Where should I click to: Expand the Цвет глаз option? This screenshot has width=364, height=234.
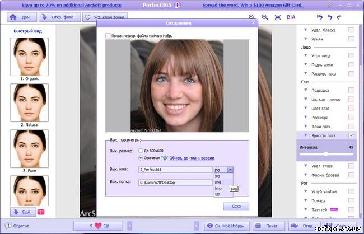click(x=306, y=108)
